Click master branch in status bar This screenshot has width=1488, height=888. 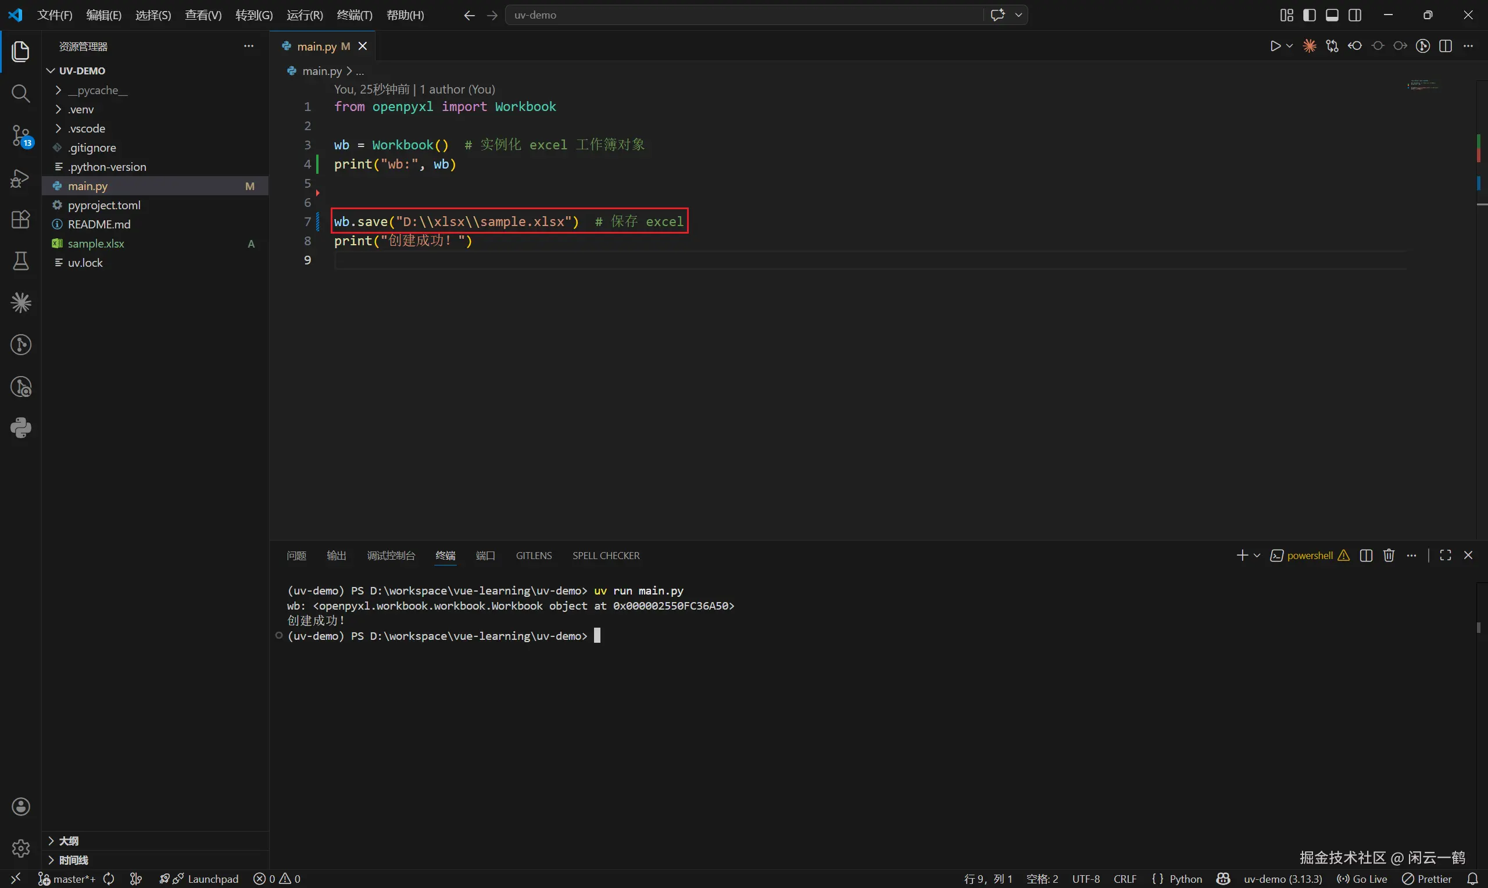67,879
